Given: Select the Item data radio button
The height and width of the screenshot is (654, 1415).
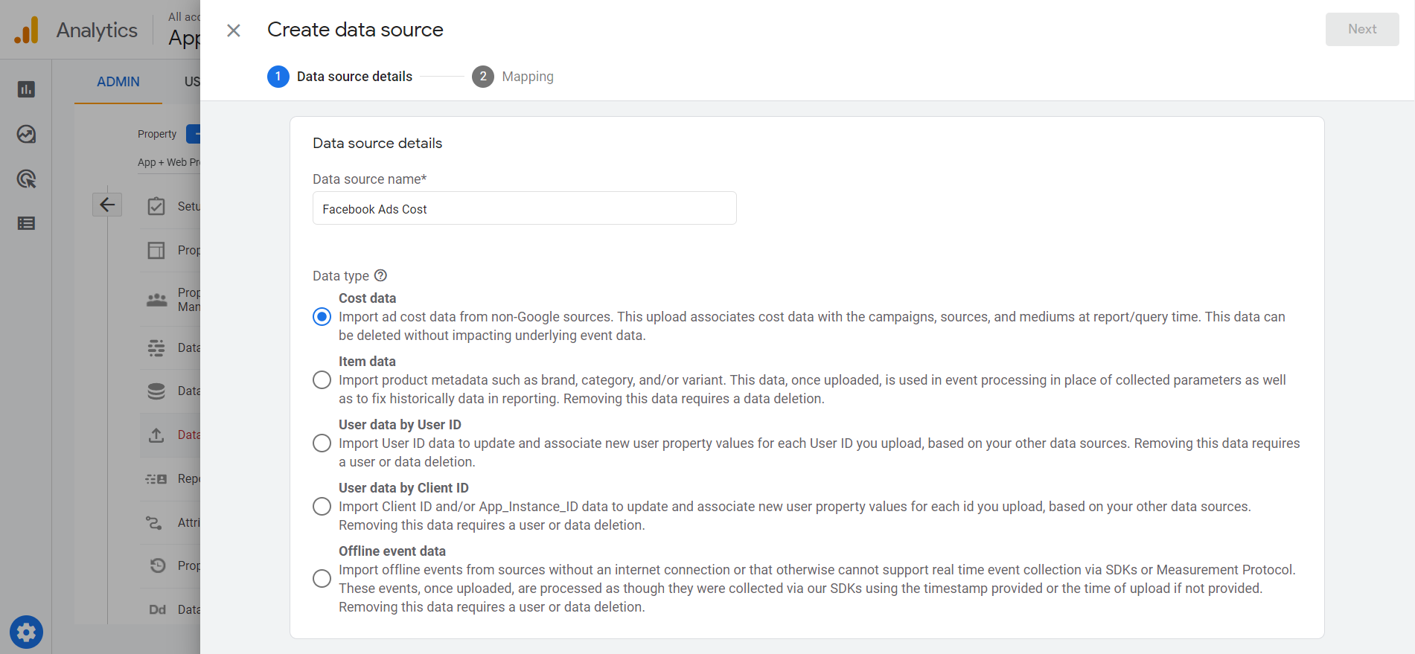Looking at the screenshot, I should [x=322, y=380].
